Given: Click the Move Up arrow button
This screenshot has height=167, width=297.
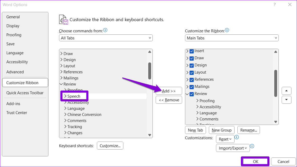Looking at the screenshot, I should [x=286, y=91].
